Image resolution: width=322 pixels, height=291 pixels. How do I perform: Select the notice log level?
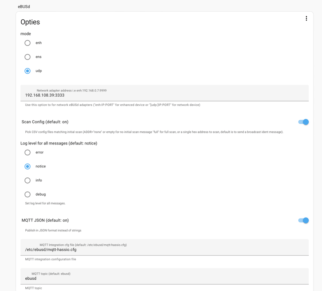(27, 166)
